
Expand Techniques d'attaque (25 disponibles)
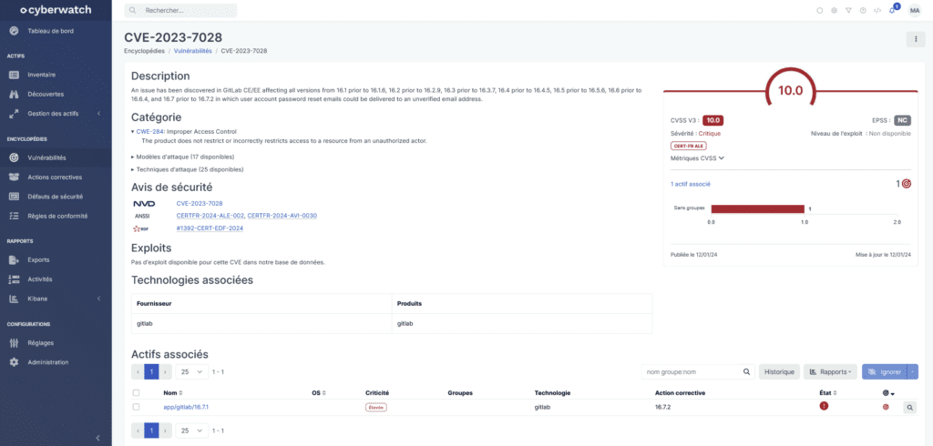coord(187,169)
